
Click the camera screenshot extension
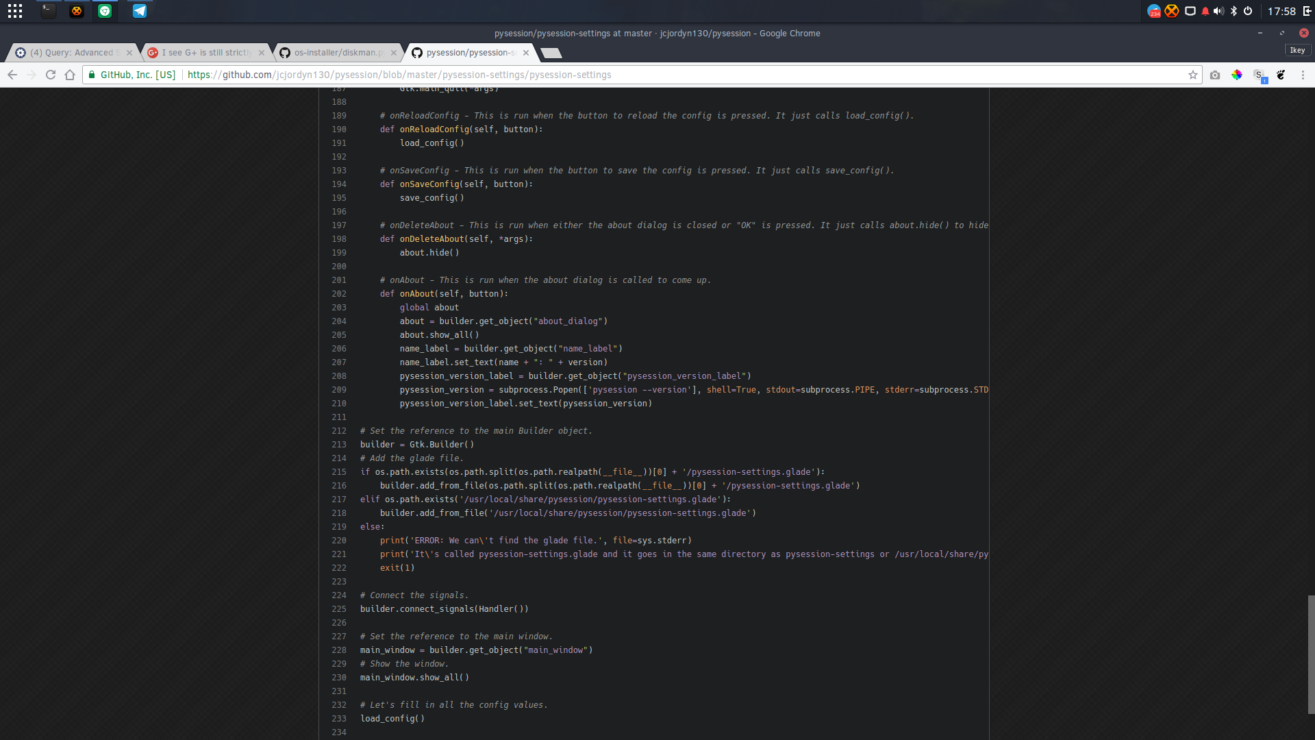(1215, 75)
